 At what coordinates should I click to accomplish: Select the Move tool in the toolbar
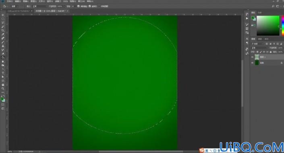3,15
